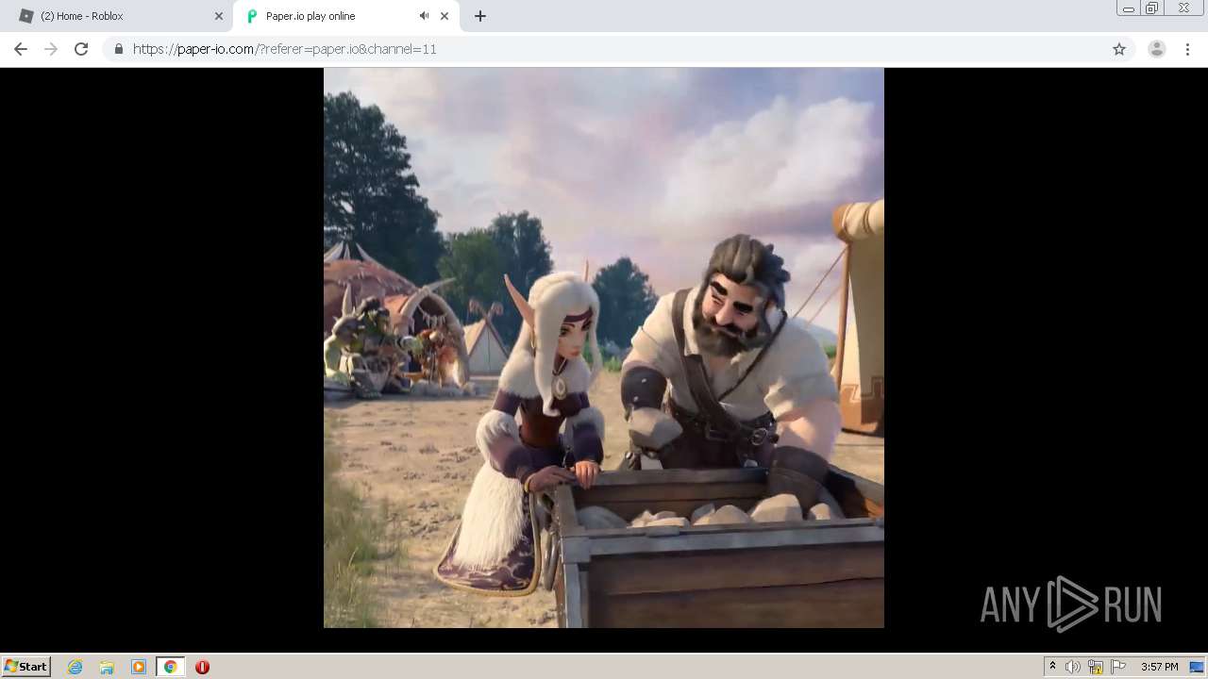This screenshot has width=1208, height=679.
Task: Minimize the Chrome window
Action: point(1129,8)
